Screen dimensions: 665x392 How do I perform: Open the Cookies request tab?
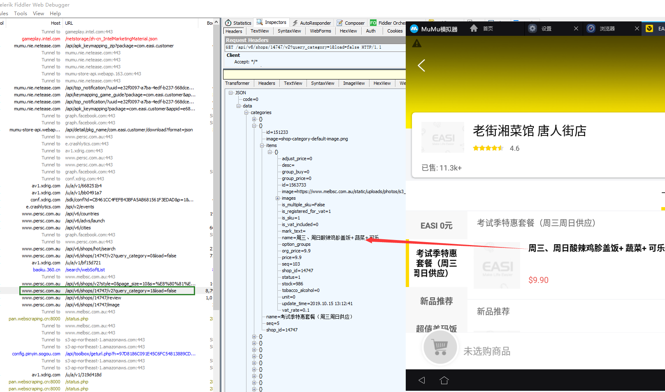click(395, 31)
